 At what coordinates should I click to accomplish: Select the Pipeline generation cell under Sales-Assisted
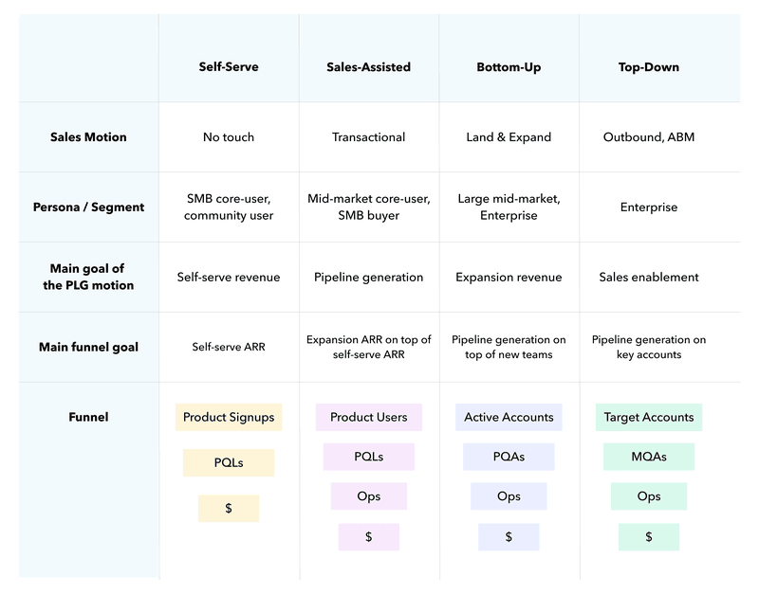pos(368,277)
